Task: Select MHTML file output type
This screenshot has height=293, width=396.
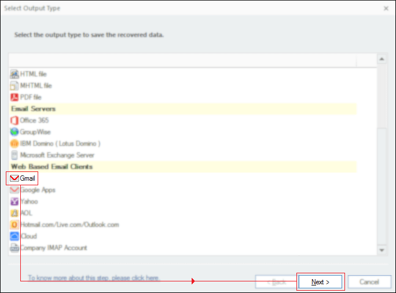Action: (36, 86)
